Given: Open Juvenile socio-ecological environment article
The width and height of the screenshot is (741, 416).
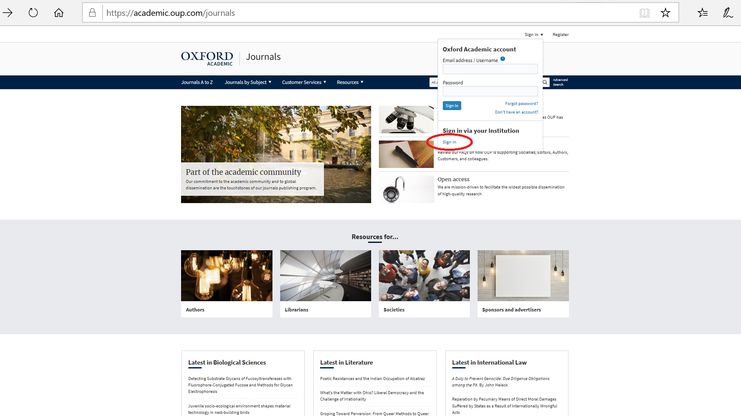Looking at the screenshot, I should (239, 409).
